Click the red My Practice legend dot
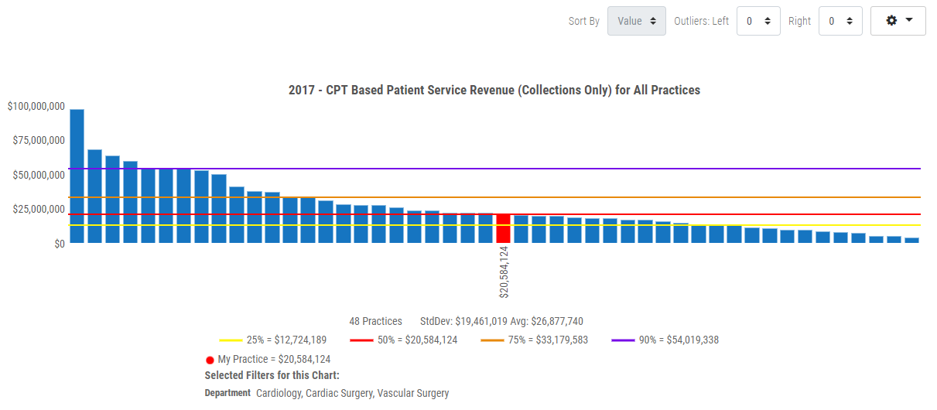Image resolution: width=937 pixels, height=410 pixels. pyautogui.click(x=210, y=360)
